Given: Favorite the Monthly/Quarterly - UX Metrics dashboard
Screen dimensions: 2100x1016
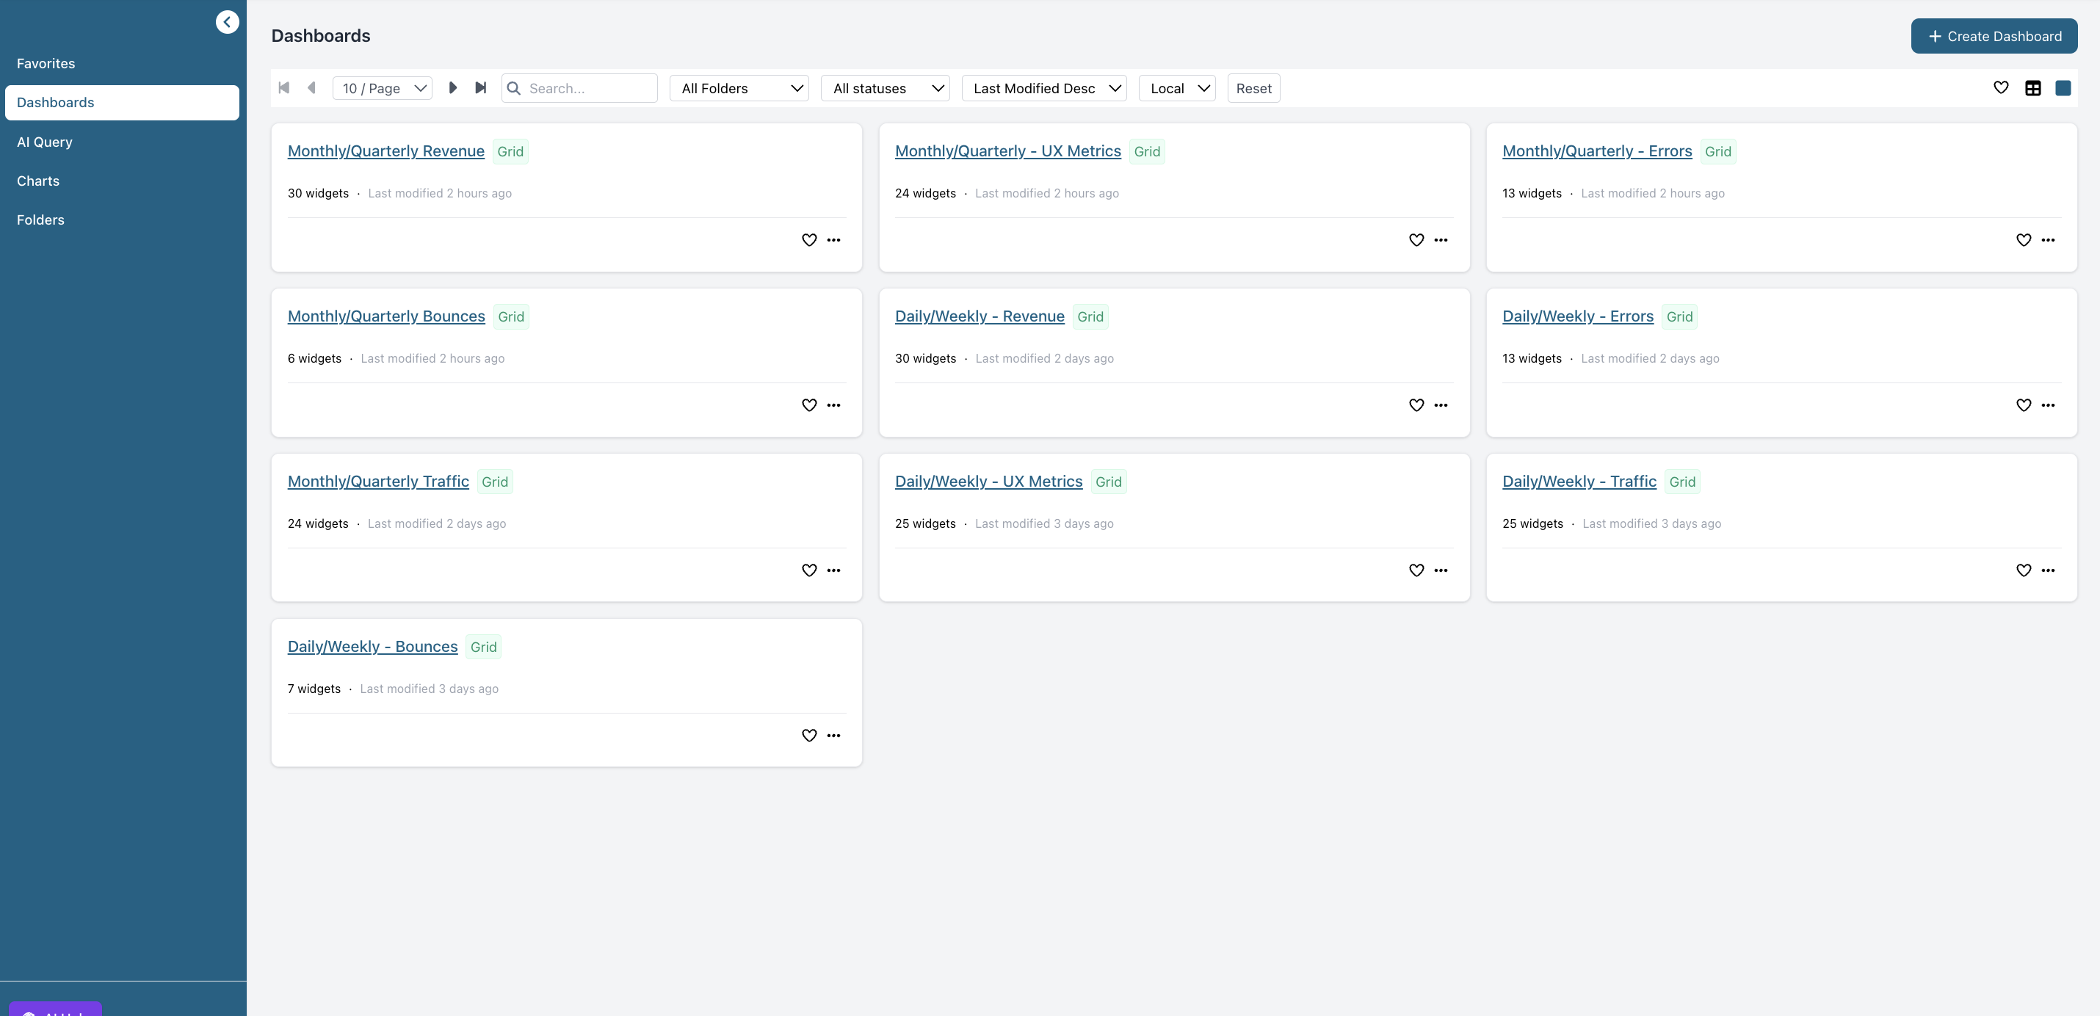Looking at the screenshot, I should 1416,240.
